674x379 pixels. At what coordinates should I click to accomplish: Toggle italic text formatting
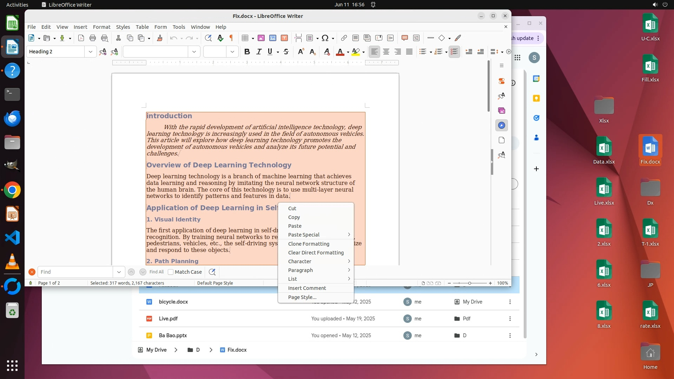tap(259, 52)
